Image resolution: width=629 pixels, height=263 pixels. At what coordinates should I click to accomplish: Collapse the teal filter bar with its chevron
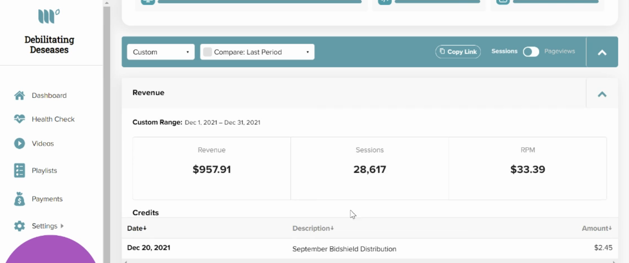pos(602,53)
